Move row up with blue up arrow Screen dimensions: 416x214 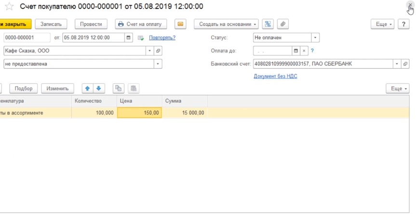(x=87, y=88)
